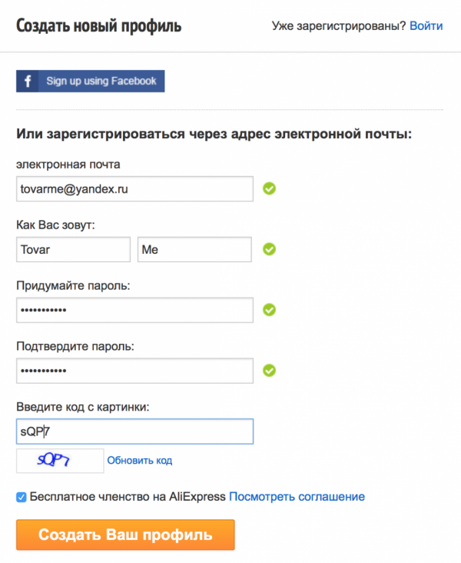Focus the Подтвердите пароль confirm field

pos(135,371)
